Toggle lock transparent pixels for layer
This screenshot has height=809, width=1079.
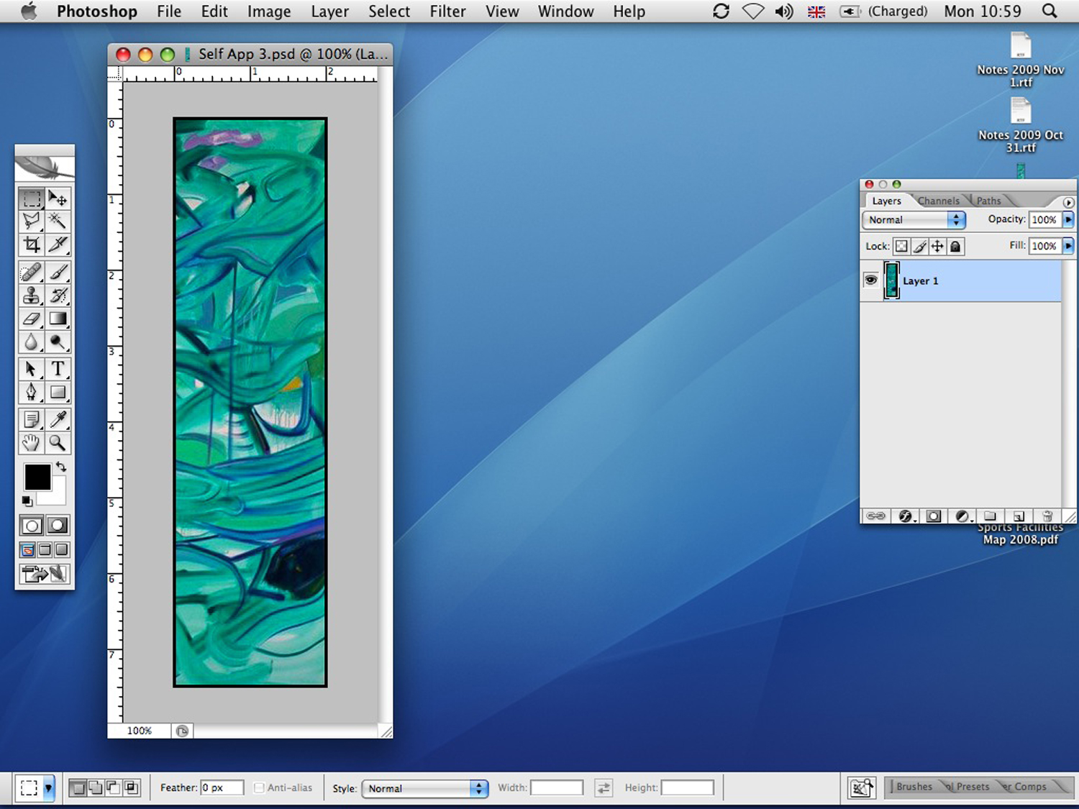[901, 247]
